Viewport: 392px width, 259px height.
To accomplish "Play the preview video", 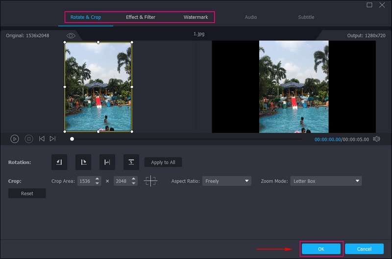I will pyautogui.click(x=15, y=139).
